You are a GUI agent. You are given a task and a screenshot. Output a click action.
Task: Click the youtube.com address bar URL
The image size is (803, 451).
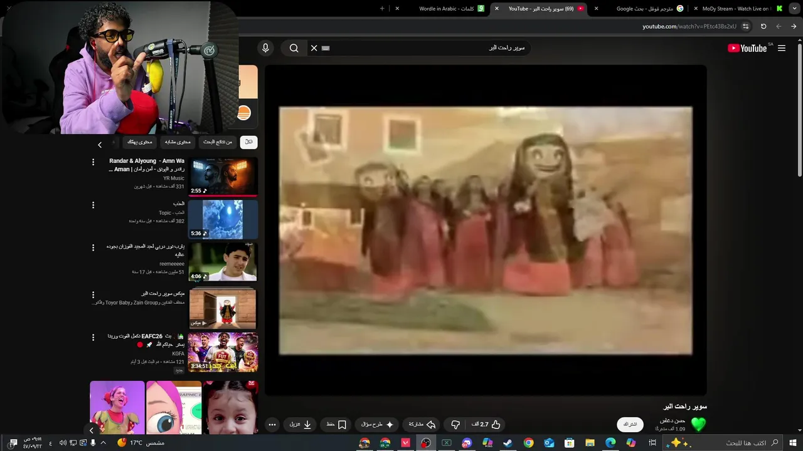click(689, 26)
